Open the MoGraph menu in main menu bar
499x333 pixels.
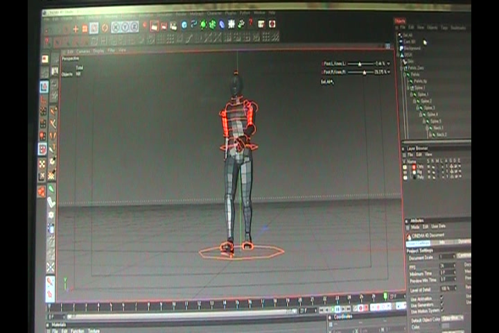click(197, 14)
